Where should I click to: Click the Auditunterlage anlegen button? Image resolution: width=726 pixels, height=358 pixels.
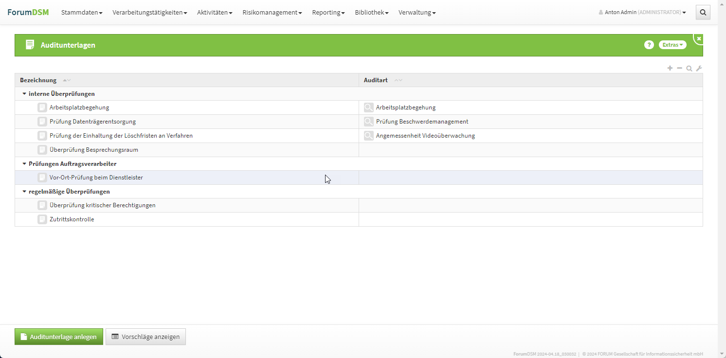[59, 337]
